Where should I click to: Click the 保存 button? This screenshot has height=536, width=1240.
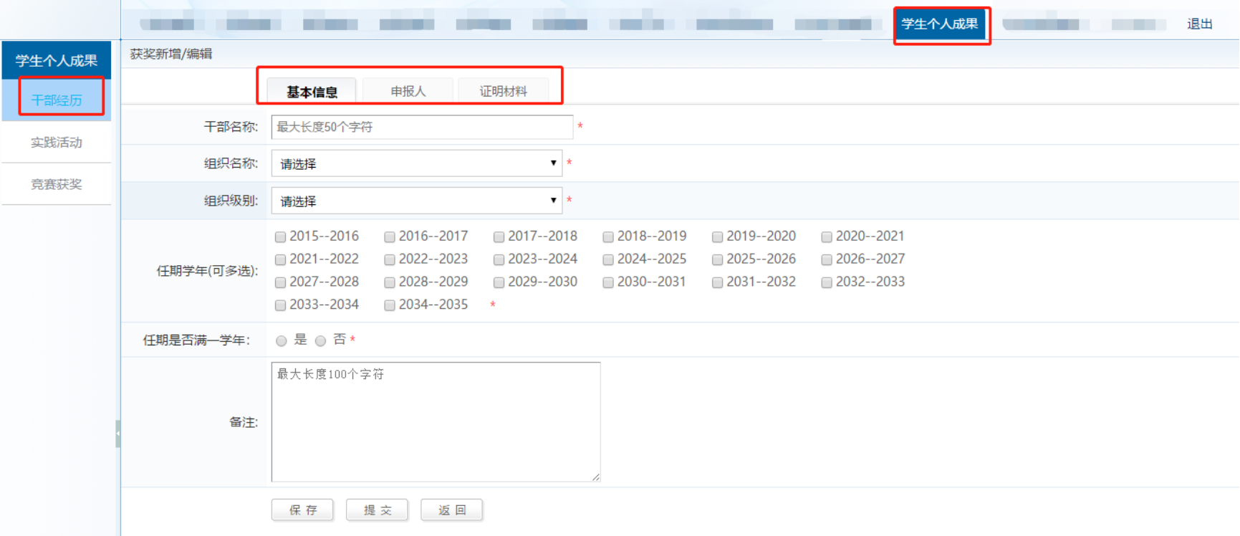pos(302,510)
